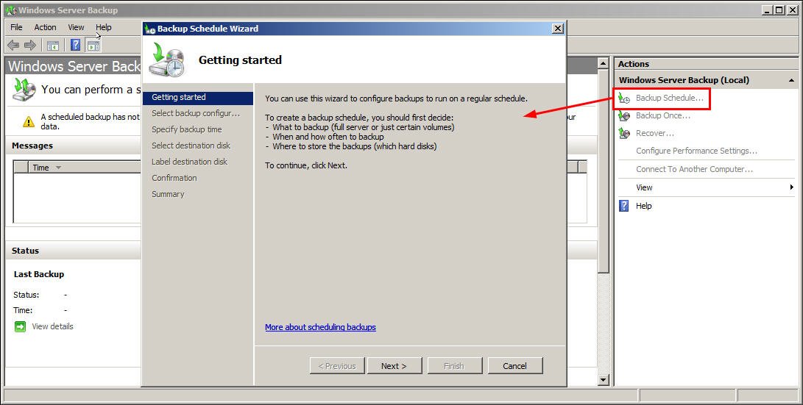The height and width of the screenshot is (405, 803).
Task: Click the green View details arrow icon
Action: tap(20, 326)
